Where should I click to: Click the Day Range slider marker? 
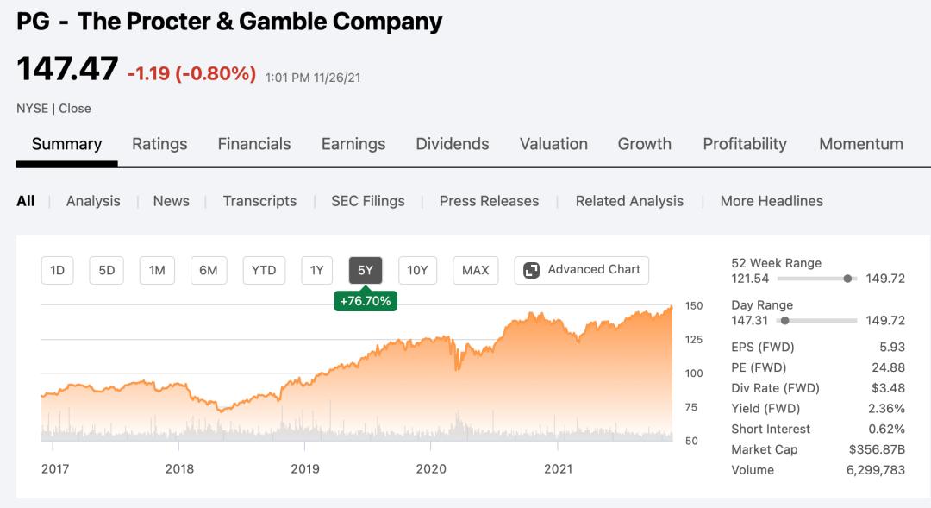tap(784, 321)
